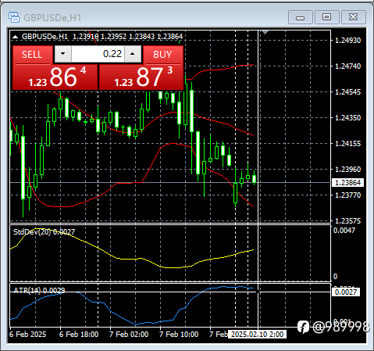The height and width of the screenshot is (351, 374).
Task: Click the chart window icon in title bar
Action: (x=14, y=17)
